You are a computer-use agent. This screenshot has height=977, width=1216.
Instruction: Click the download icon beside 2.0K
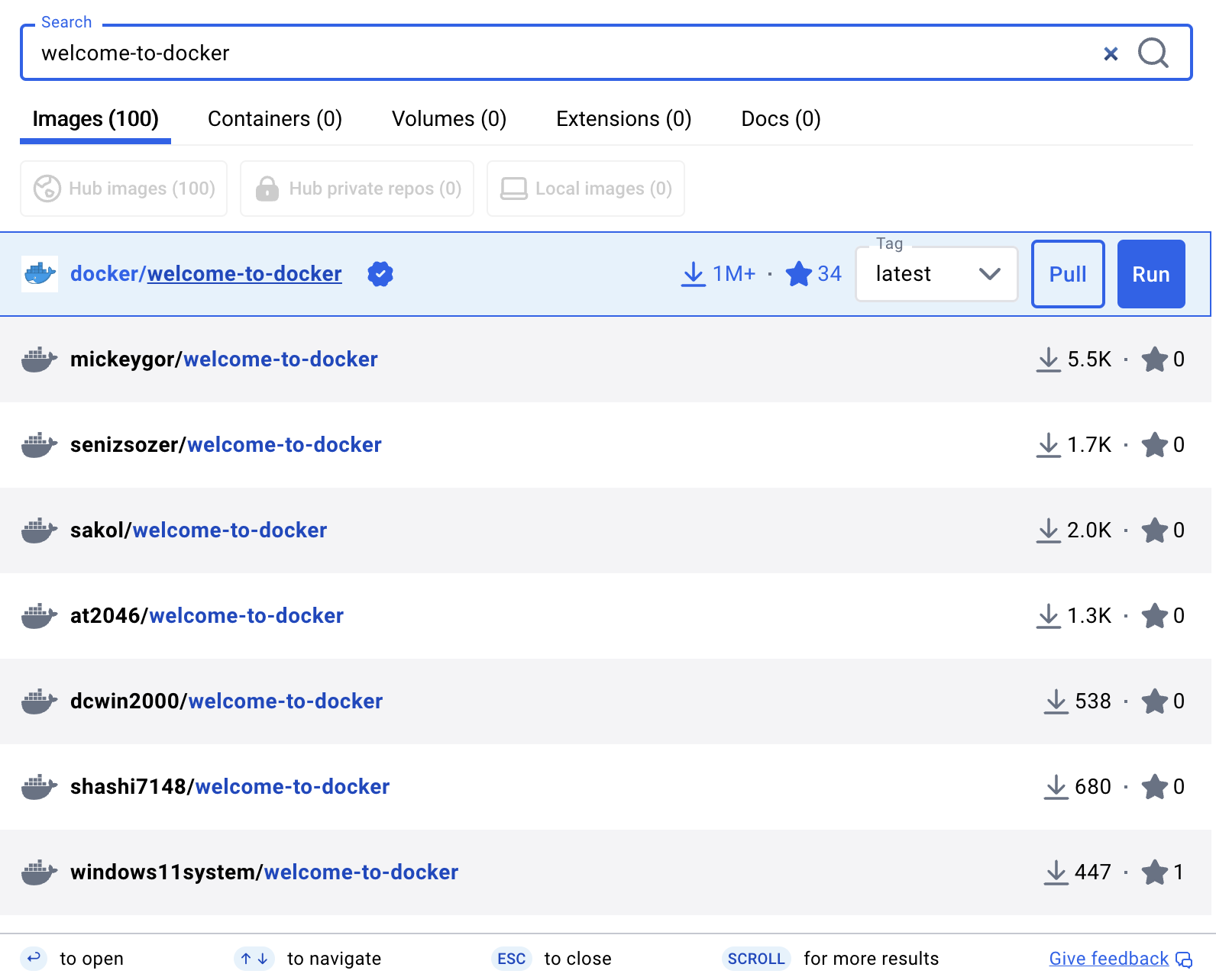pos(1049,530)
